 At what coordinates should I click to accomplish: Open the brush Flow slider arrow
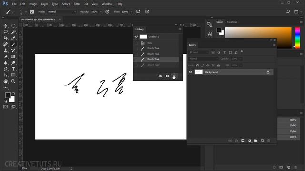pyautogui.click(x=132, y=12)
